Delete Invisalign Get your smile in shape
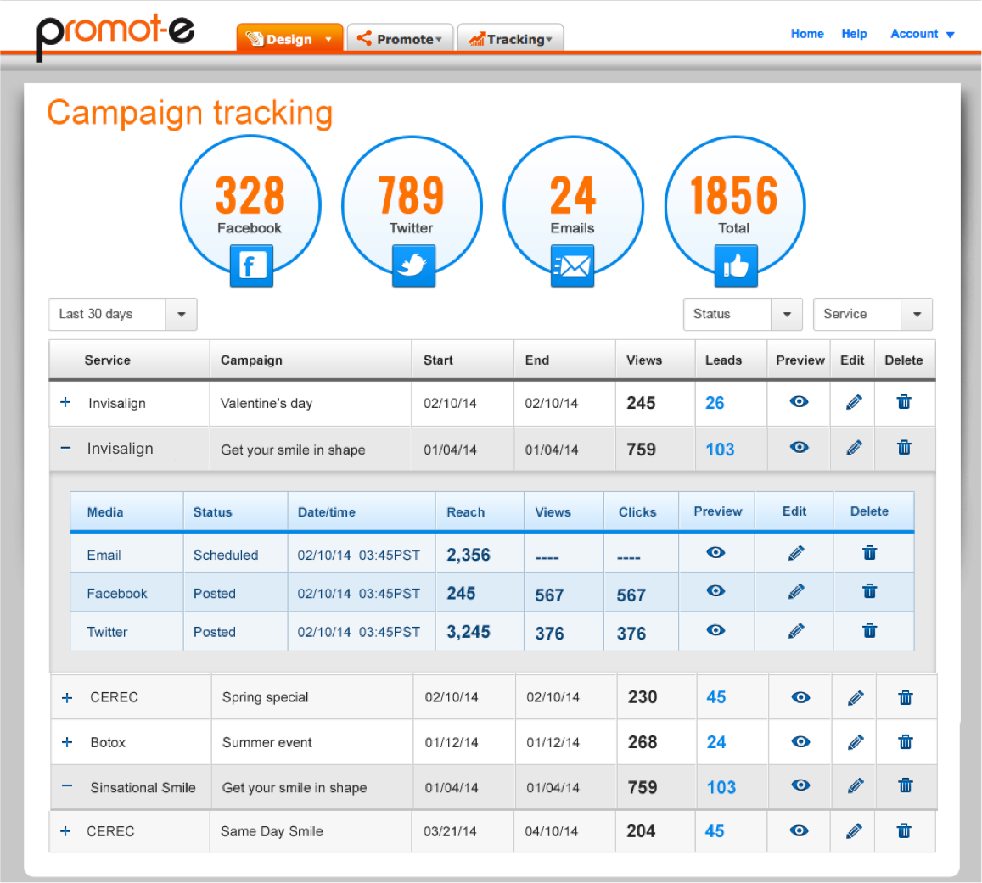The image size is (982, 883). coord(904,448)
